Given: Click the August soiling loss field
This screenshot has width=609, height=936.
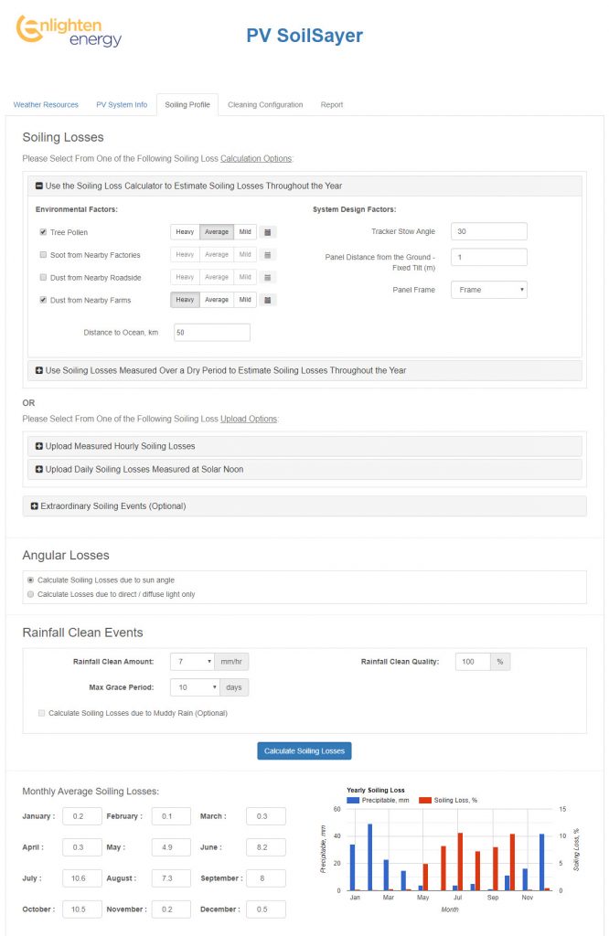Looking at the screenshot, I should (171, 878).
